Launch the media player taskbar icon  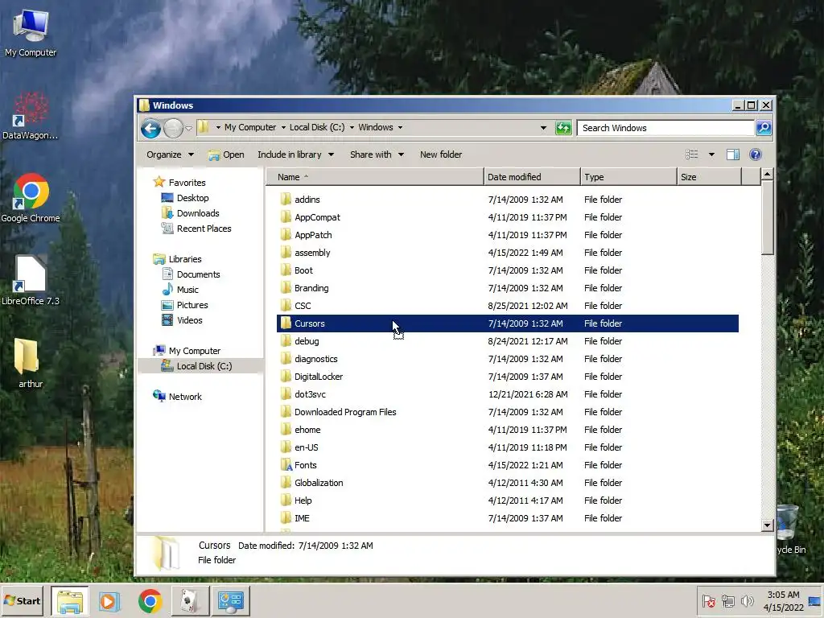coord(109,601)
